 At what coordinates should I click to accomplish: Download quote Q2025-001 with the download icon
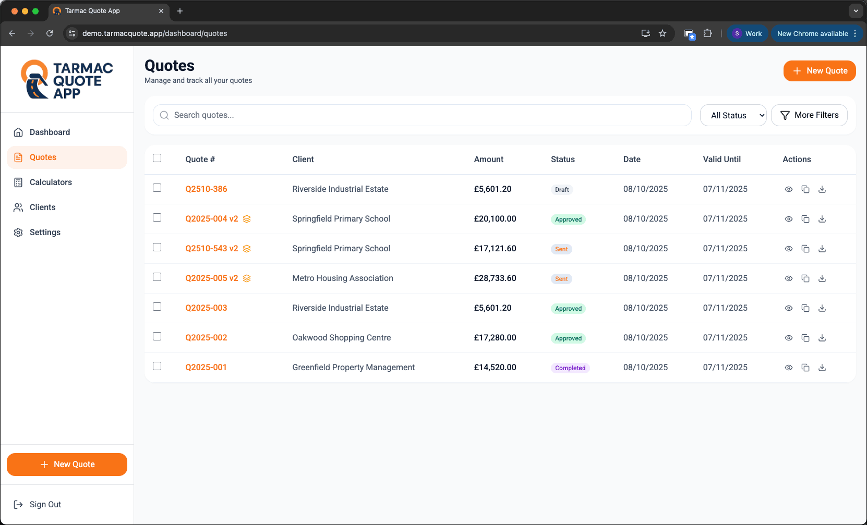(x=822, y=368)
